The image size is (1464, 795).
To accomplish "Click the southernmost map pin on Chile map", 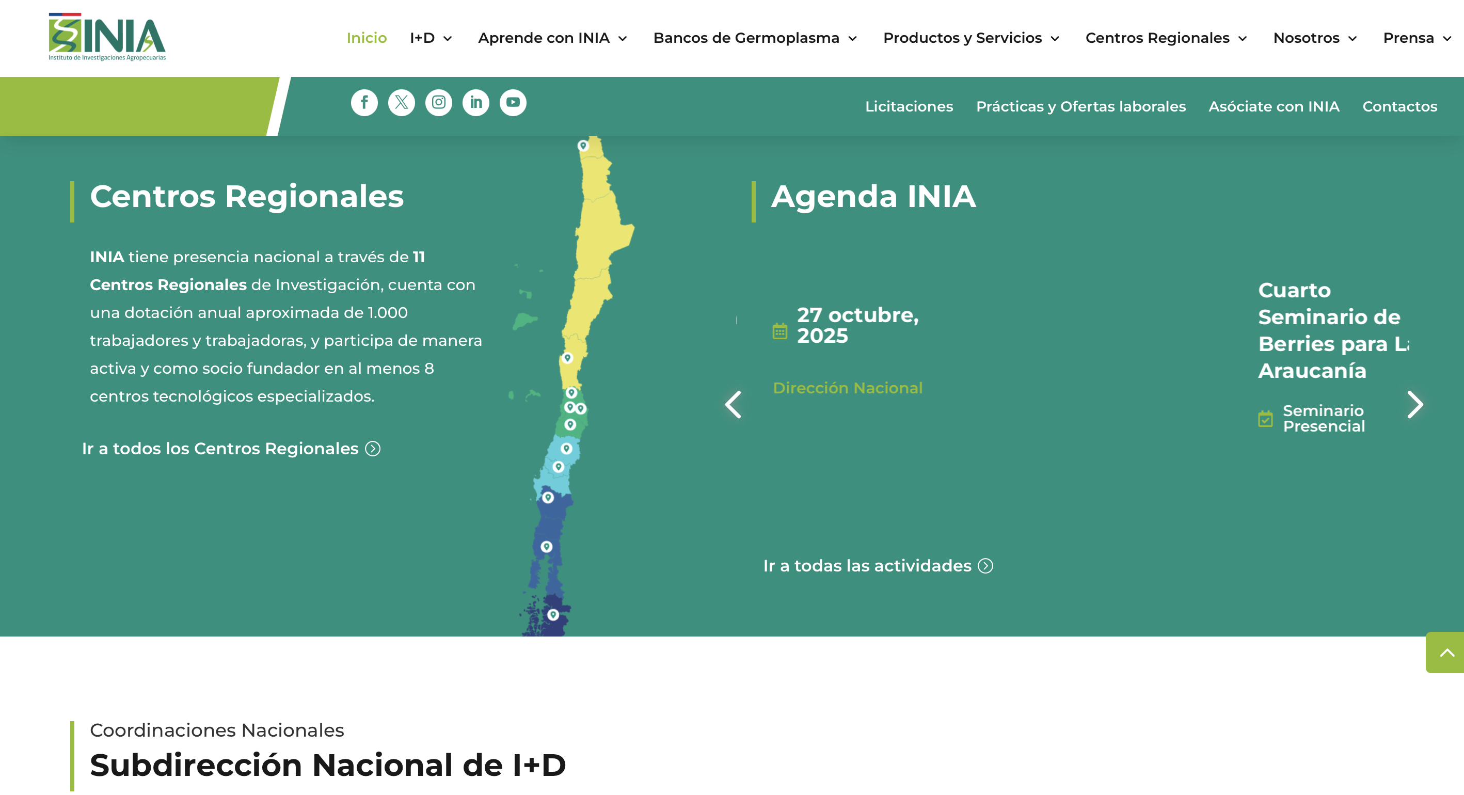I will [553, 614].
